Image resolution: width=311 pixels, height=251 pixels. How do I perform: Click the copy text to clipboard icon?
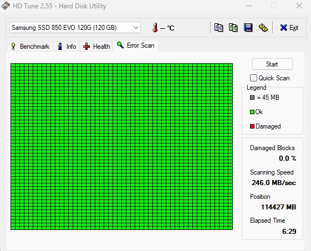tap(219, 28)
